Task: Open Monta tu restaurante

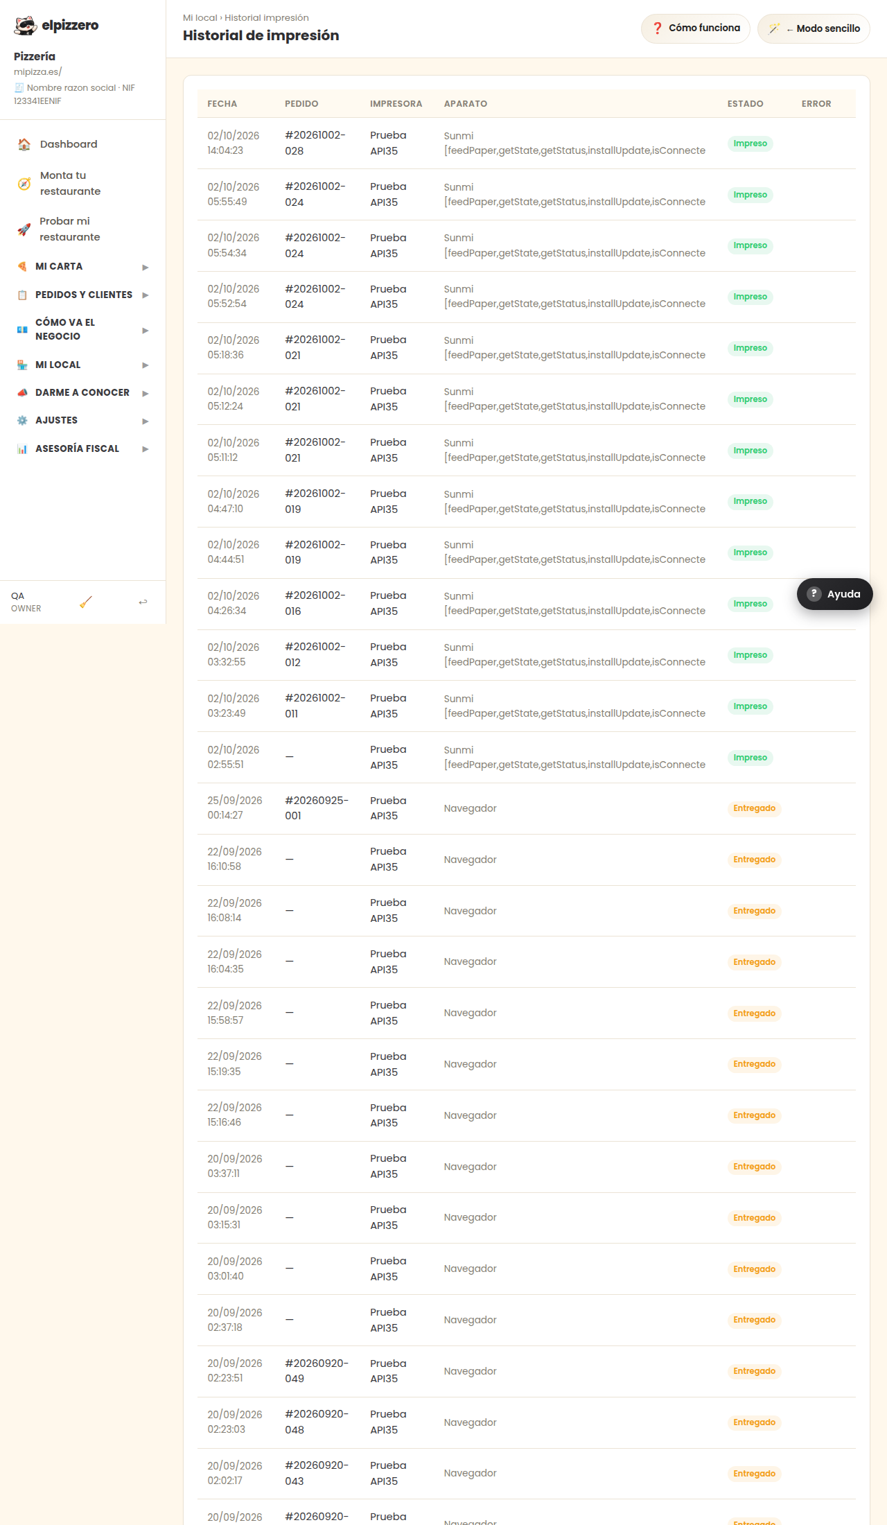Action: point(82,184)
